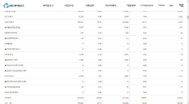Screen dimensions: 189x104
Task: Open the 미디어센터 menu
Action: pos(111,6)
